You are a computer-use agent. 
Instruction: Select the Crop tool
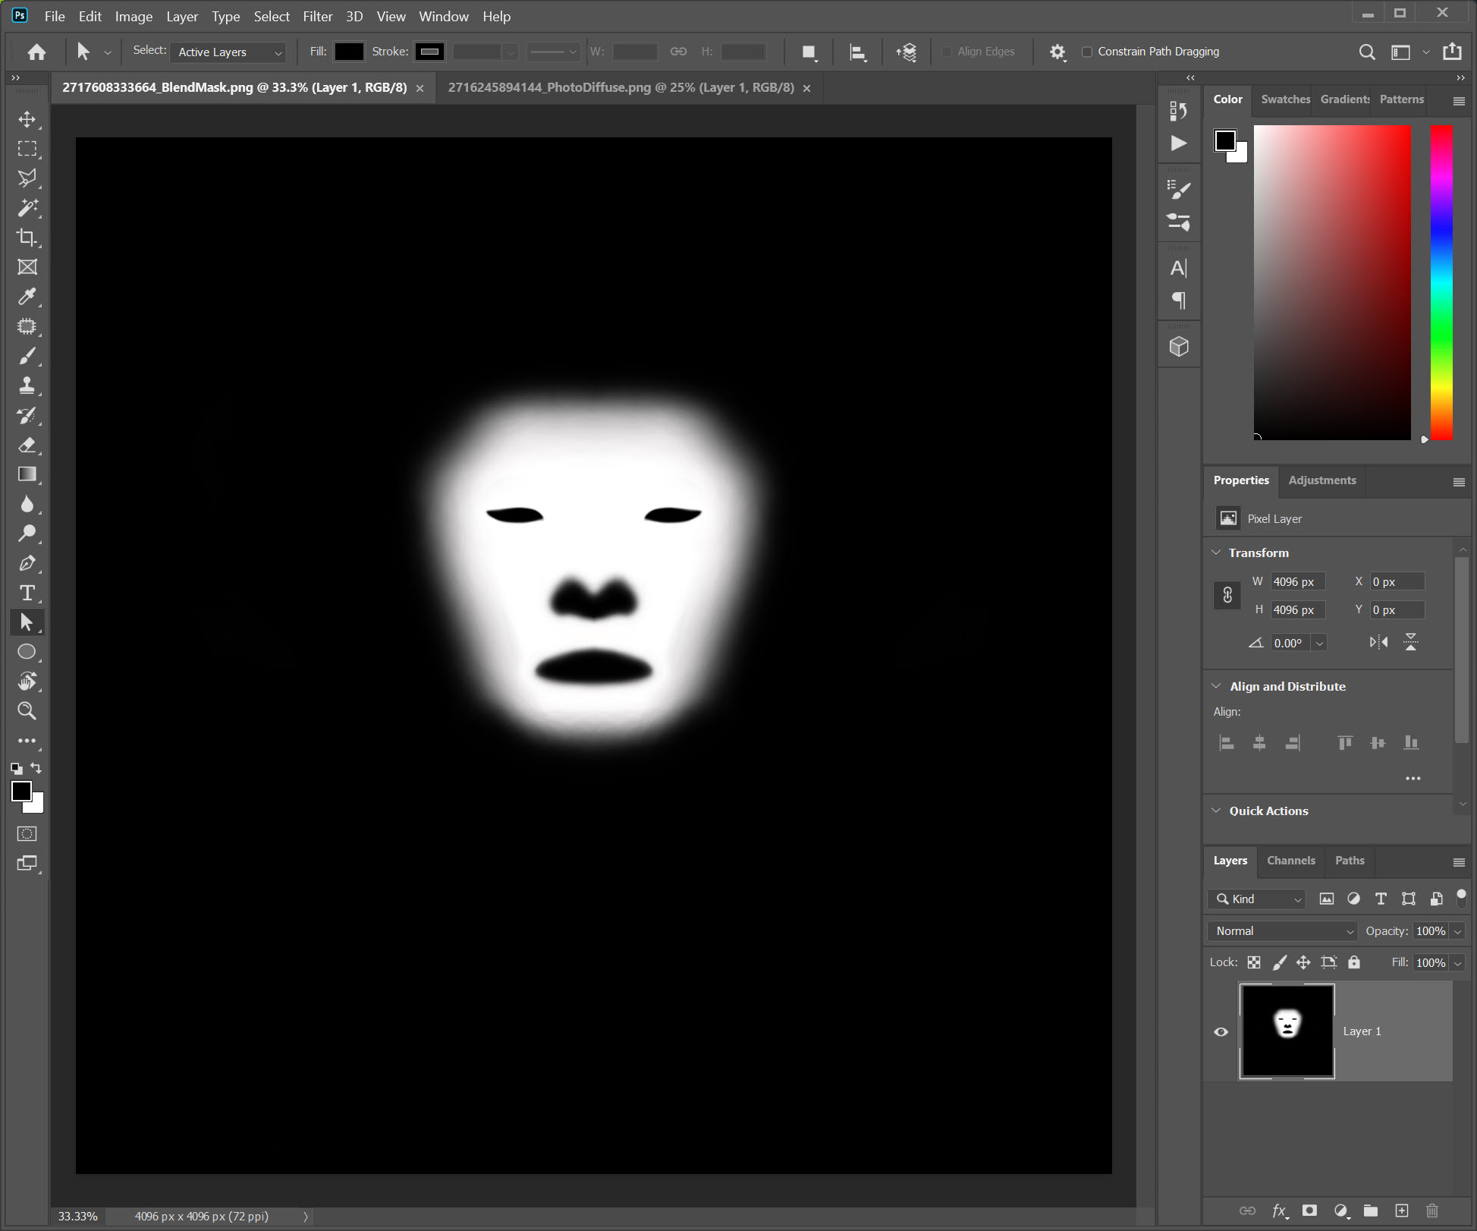click(x=27, y=238)
